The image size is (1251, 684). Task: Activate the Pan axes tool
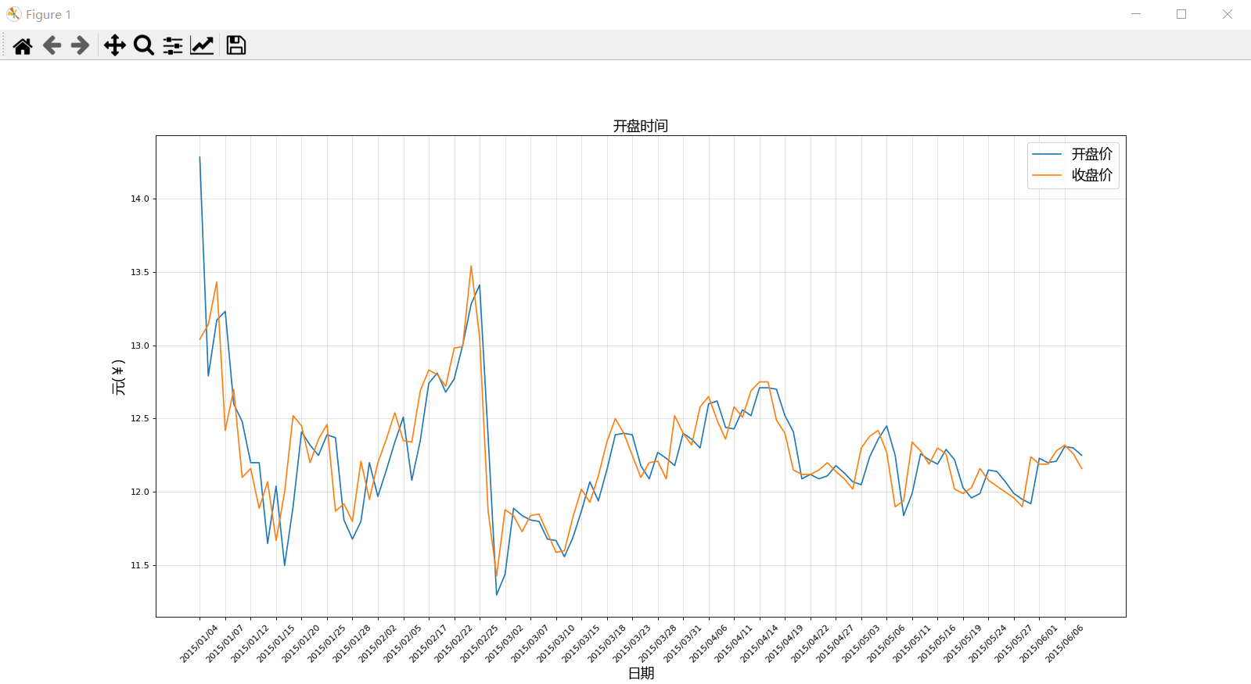pos(115,45)
